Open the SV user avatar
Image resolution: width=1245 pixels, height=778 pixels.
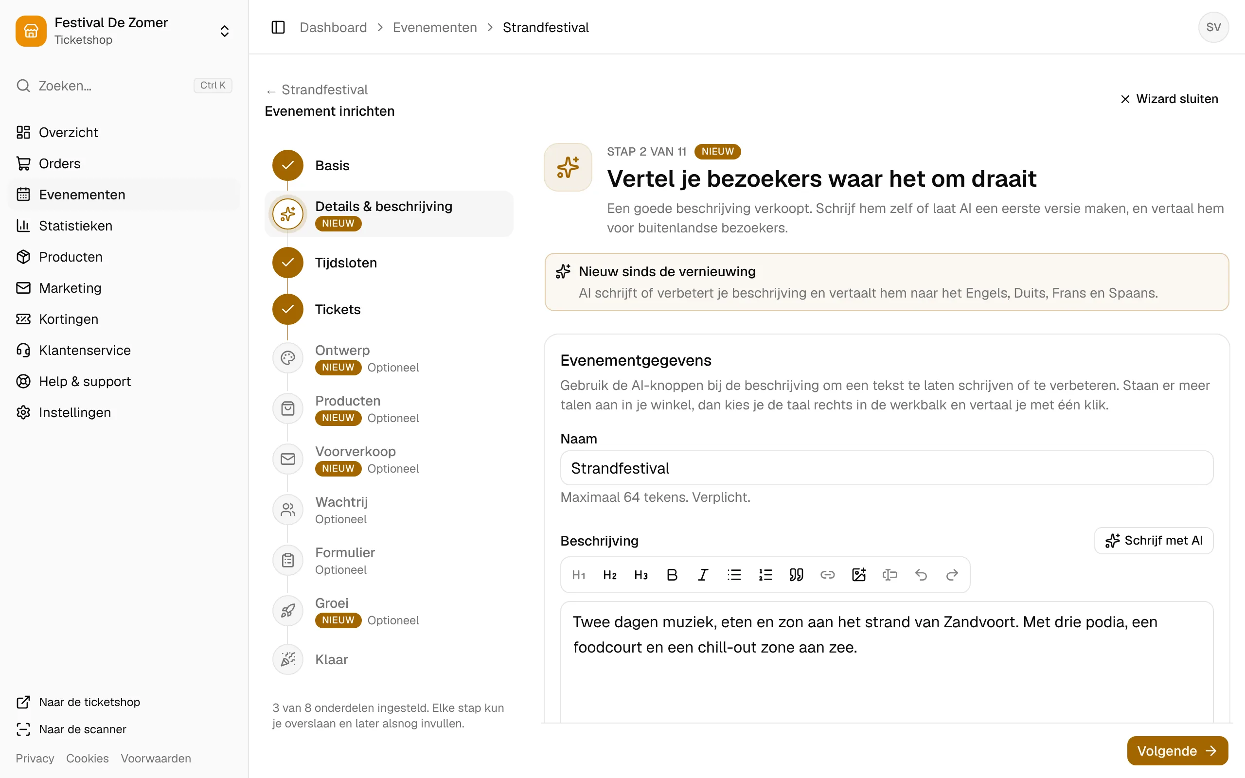1213,27
